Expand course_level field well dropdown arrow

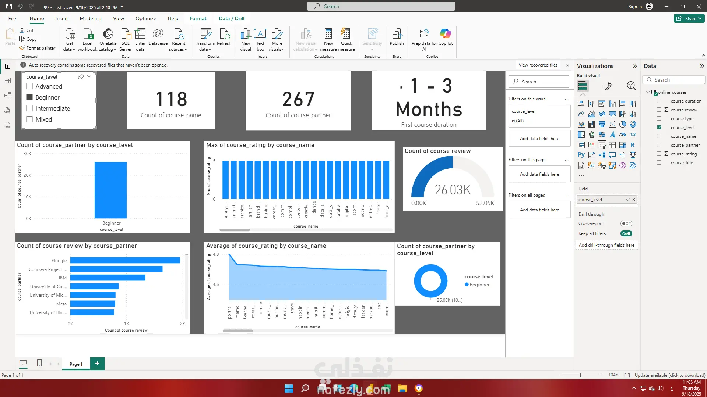tap(628, 200)
